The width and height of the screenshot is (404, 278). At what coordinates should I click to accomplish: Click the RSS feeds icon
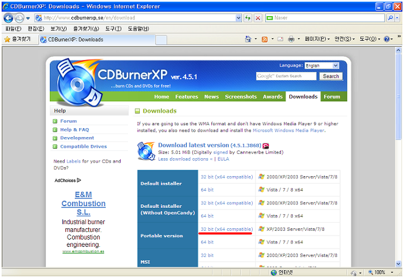pyautogui.click(x=265, y=40)
